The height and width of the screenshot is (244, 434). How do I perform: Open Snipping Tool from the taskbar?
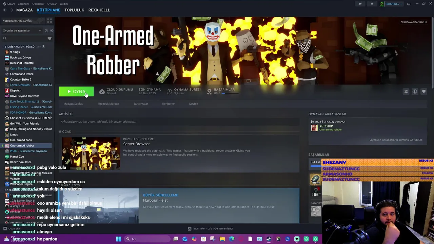pyautogui.click(x=213, y=239)
